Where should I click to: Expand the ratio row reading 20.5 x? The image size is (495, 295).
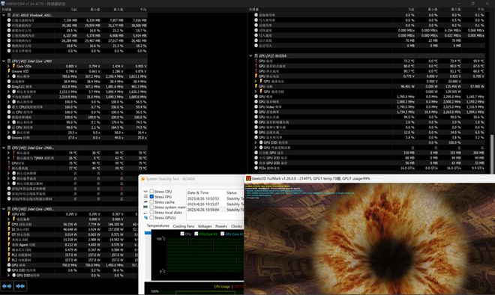[8, 133]
